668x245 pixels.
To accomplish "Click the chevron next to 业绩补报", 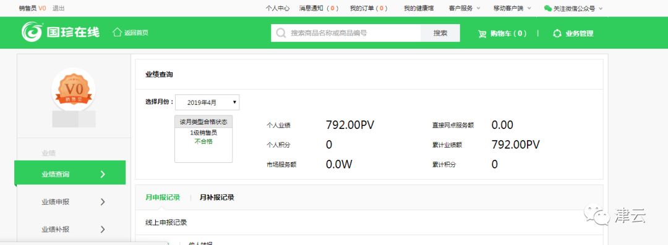I will tap(103, 229).
